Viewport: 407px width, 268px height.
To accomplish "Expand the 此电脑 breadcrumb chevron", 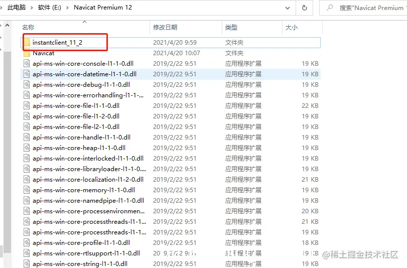I will (x=32, y=8).
